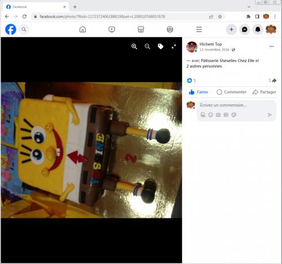Reload the Facebook page

[24, 16]
